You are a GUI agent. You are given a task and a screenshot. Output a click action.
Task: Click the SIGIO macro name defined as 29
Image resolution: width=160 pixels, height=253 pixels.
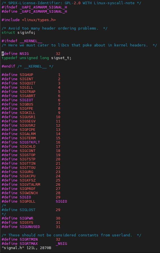tap(25, 197)
